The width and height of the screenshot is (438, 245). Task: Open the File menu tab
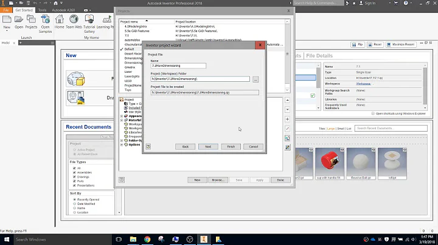click(6, 10)
